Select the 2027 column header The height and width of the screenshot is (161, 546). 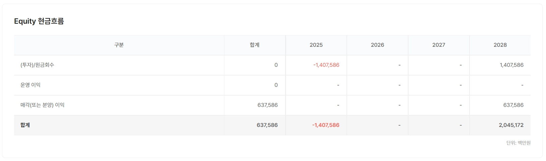[439, 45]
